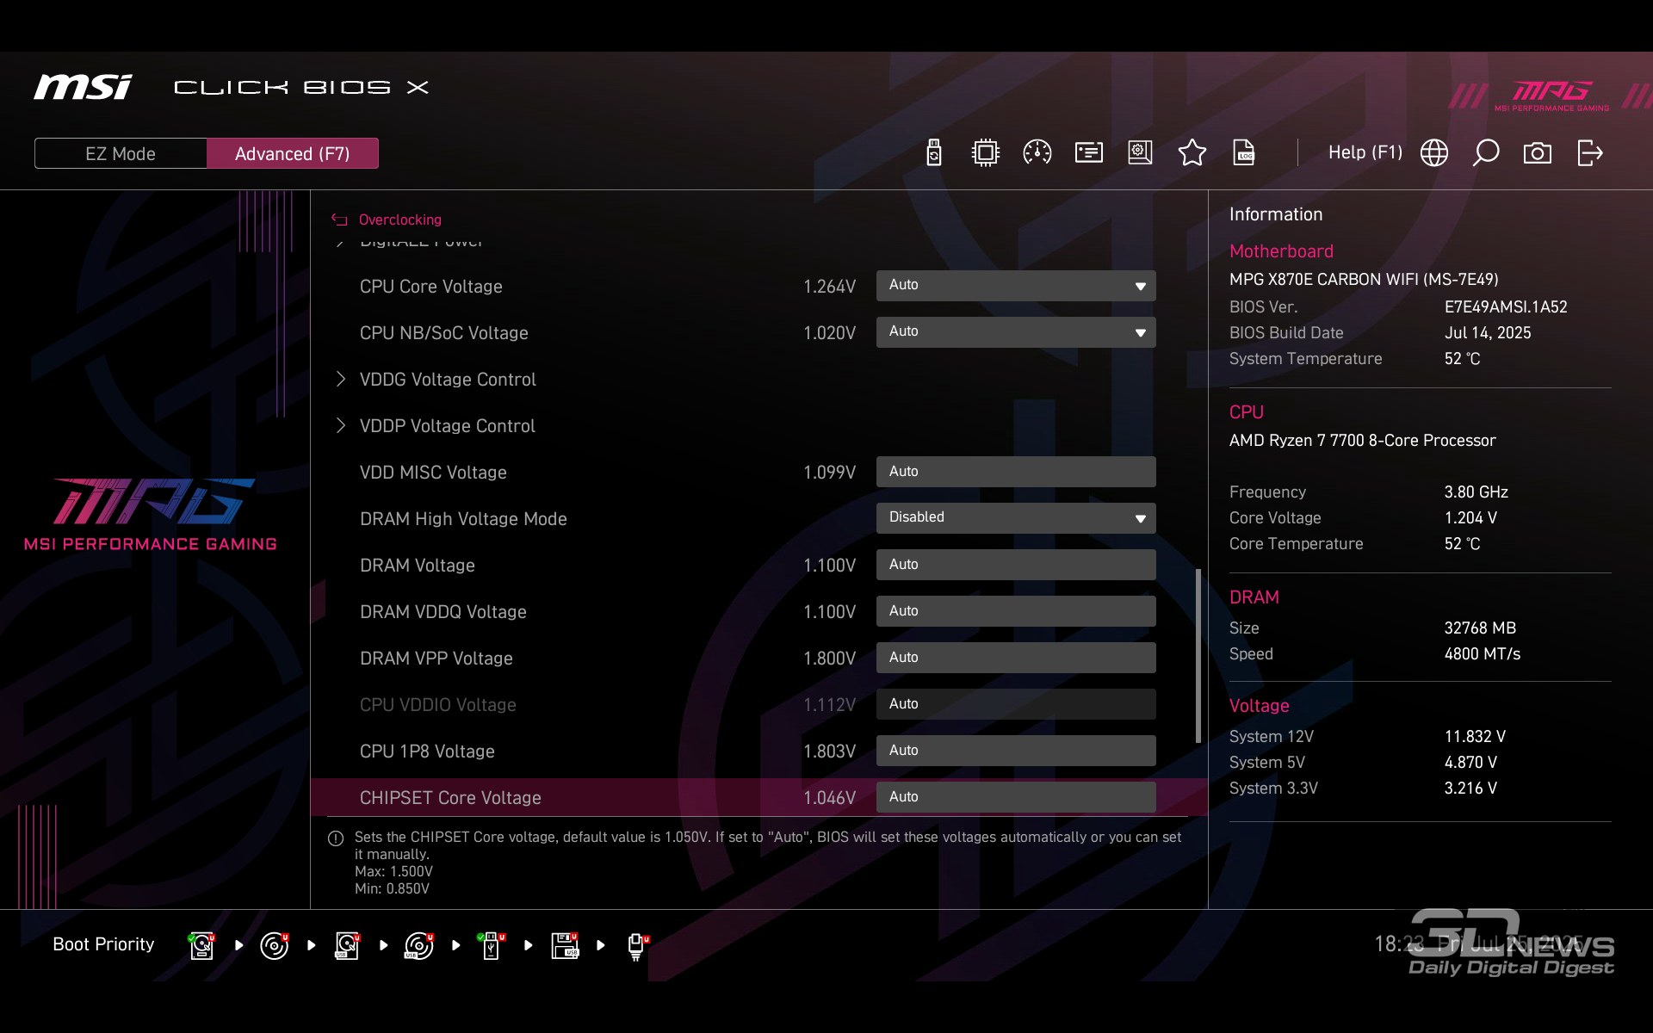Select the DRAM High Voltage Mode label
1653x1033 pixels.
463,519
